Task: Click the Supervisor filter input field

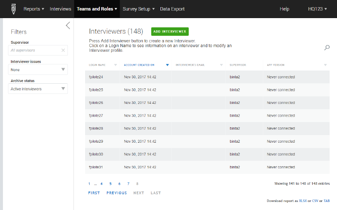Action: coord(34,51)
